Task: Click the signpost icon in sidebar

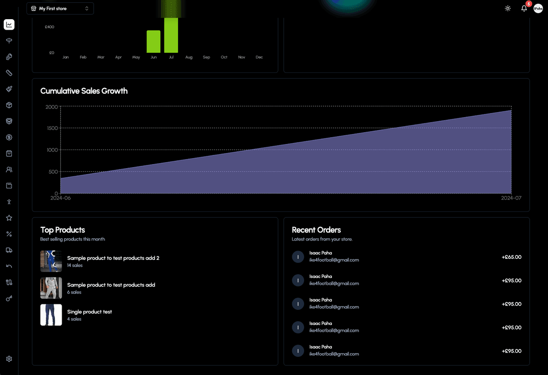Action: point(9,41)
